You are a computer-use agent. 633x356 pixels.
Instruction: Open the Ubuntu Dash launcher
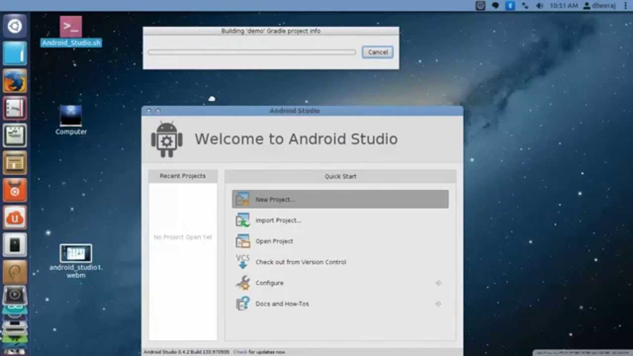15,26
